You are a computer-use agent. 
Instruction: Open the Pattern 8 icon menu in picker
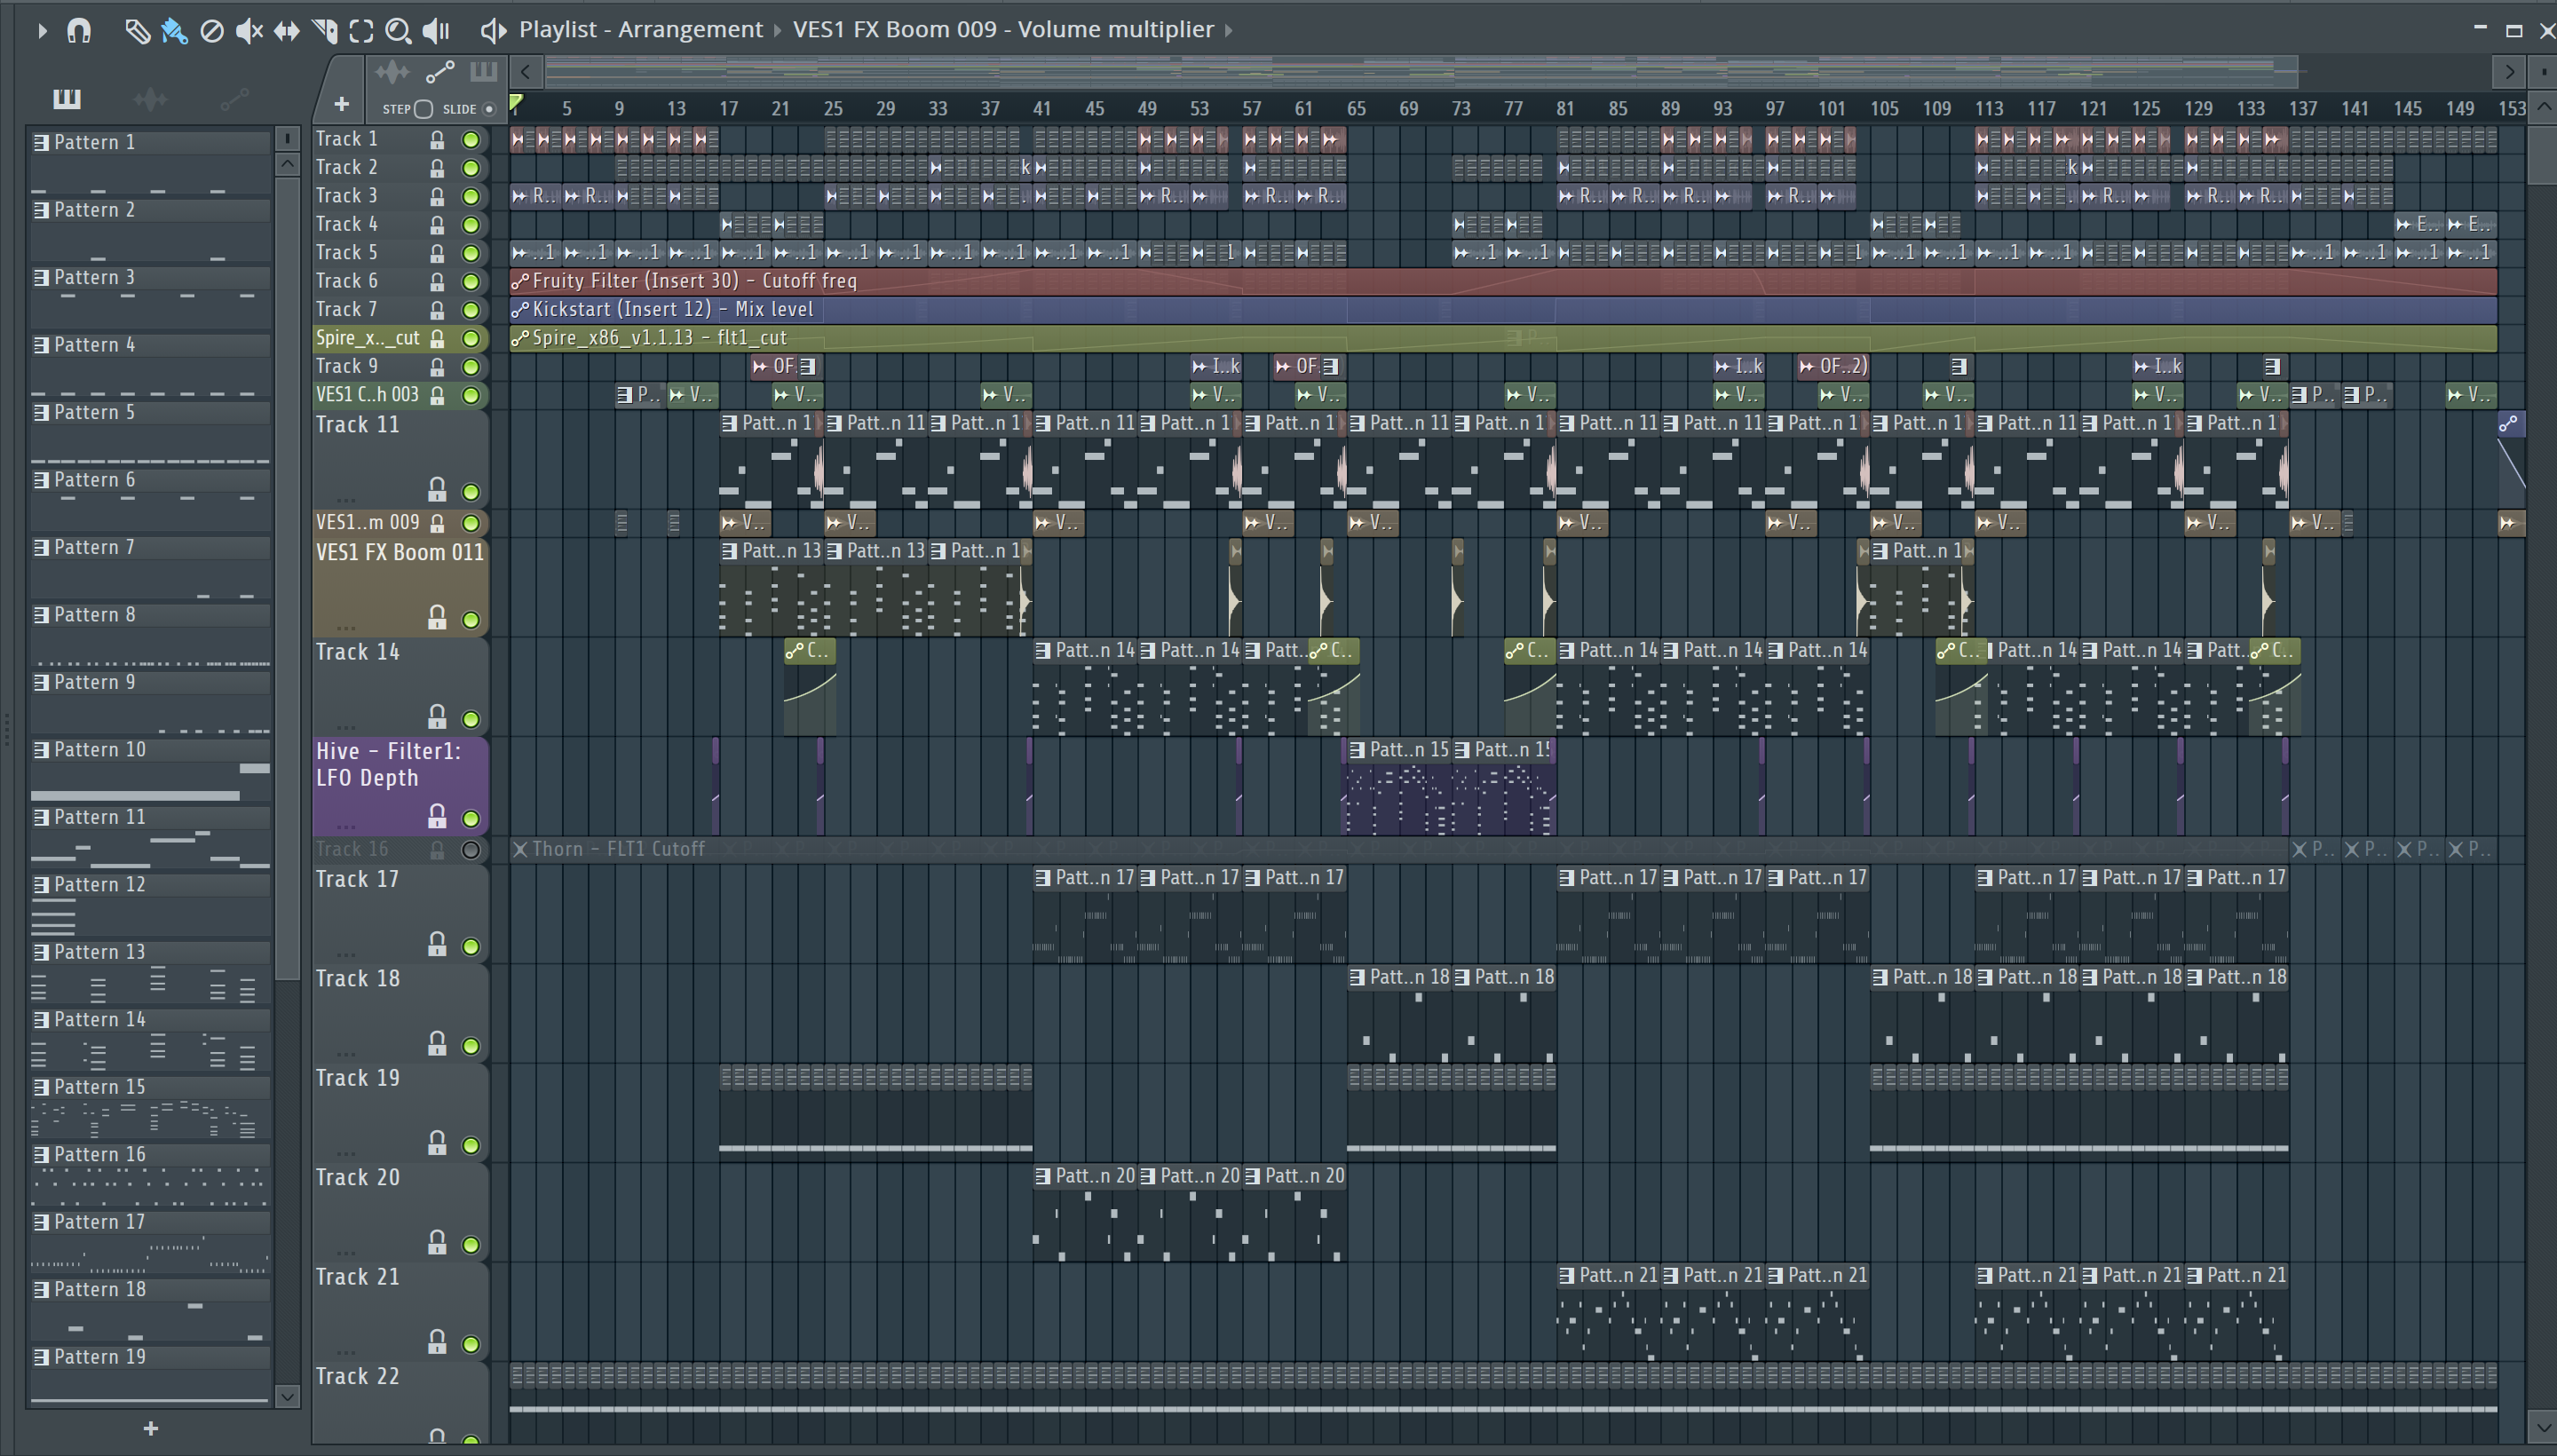[41, 616]
